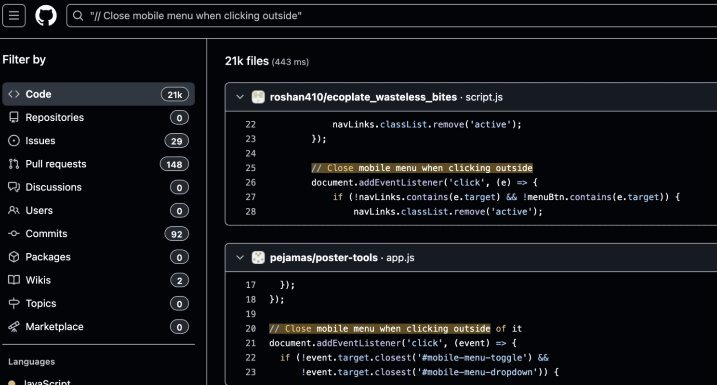The height and width of the screenshot is (385, 717).
Task: Collapse the ecoplate_wasteless_bites result card
Action: [239, 97]
